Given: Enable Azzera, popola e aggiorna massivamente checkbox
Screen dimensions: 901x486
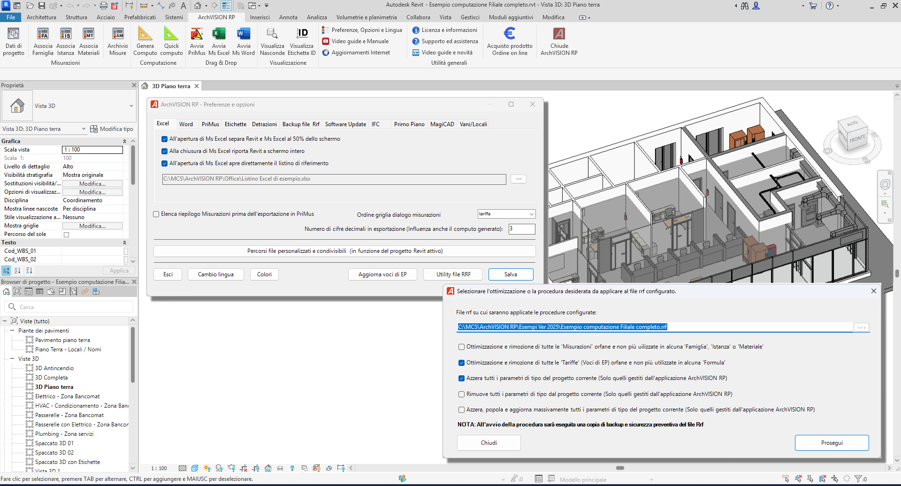Looking at the screenshot, I should coord(462,410).
